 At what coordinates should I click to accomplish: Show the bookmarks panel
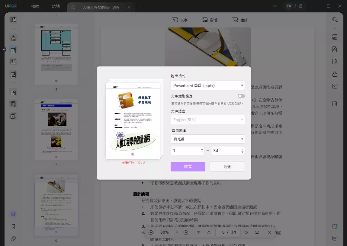click(13, 226)
